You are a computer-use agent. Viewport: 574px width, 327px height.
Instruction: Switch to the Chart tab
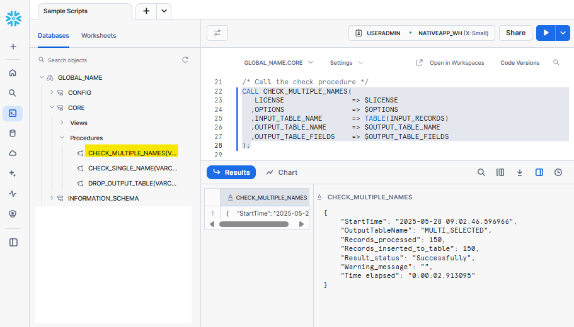282,172
